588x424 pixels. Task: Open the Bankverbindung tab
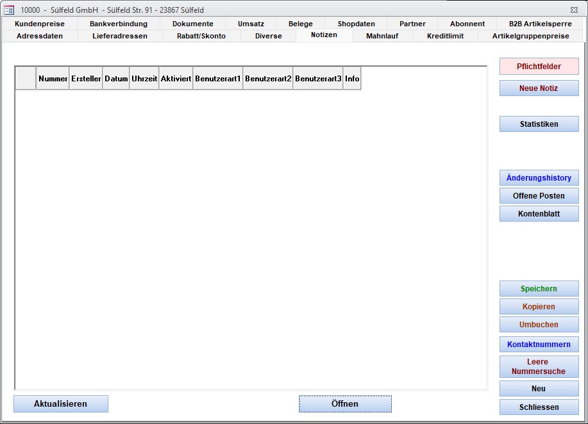[118, 24]
